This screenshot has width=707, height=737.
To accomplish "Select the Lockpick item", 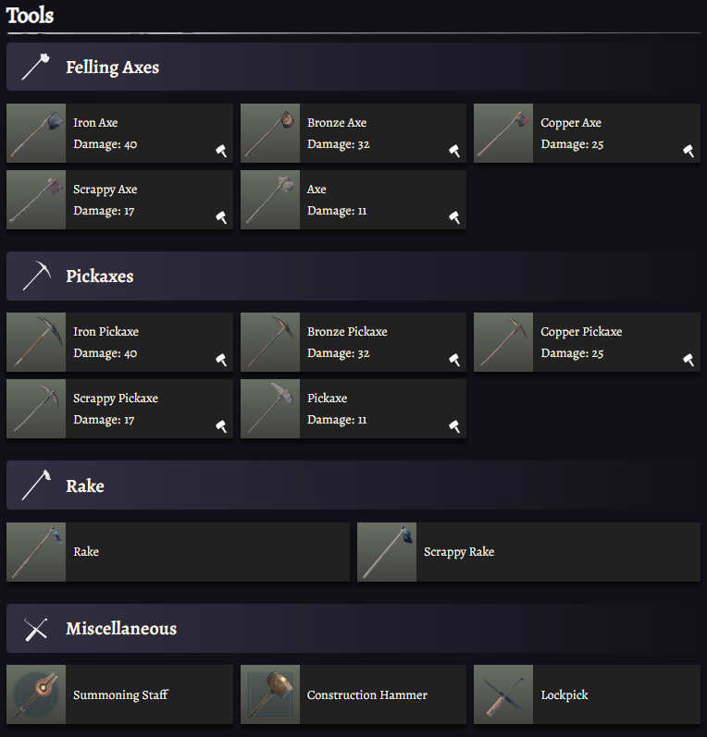I will point(564,694).
